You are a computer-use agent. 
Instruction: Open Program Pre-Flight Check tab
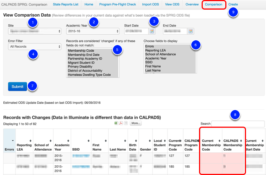click(x=118, y=4)
